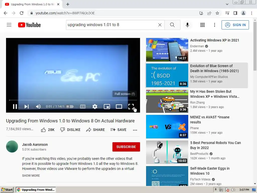Open the tab search dropdown arrow
Viewport: 257px width, 193px height.
227,4
